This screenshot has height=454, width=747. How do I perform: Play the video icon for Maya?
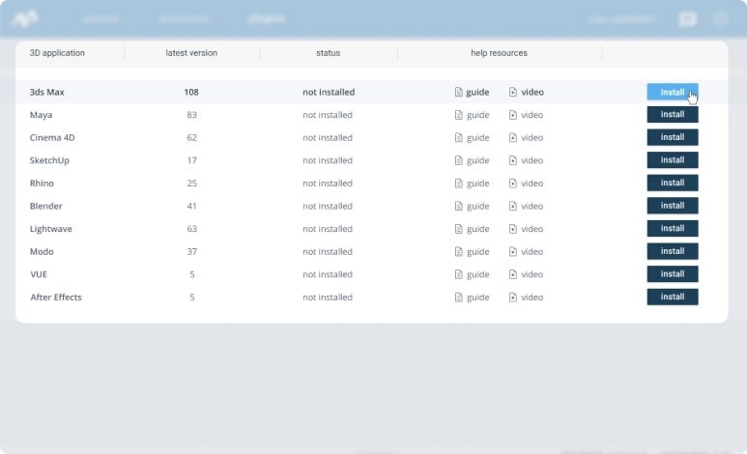tap(512, 115)
